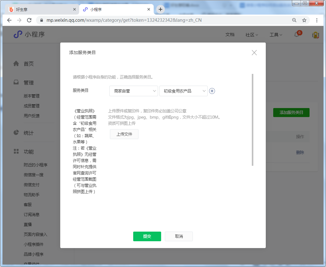Maximize the browser window

tap(305, 3)
